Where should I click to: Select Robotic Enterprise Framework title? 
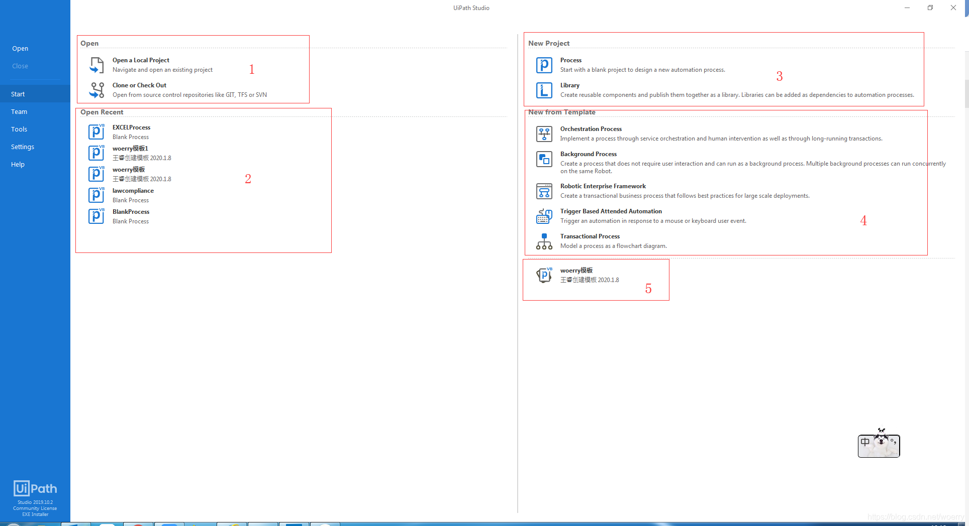pyautogui.click(x=603, y=186)
